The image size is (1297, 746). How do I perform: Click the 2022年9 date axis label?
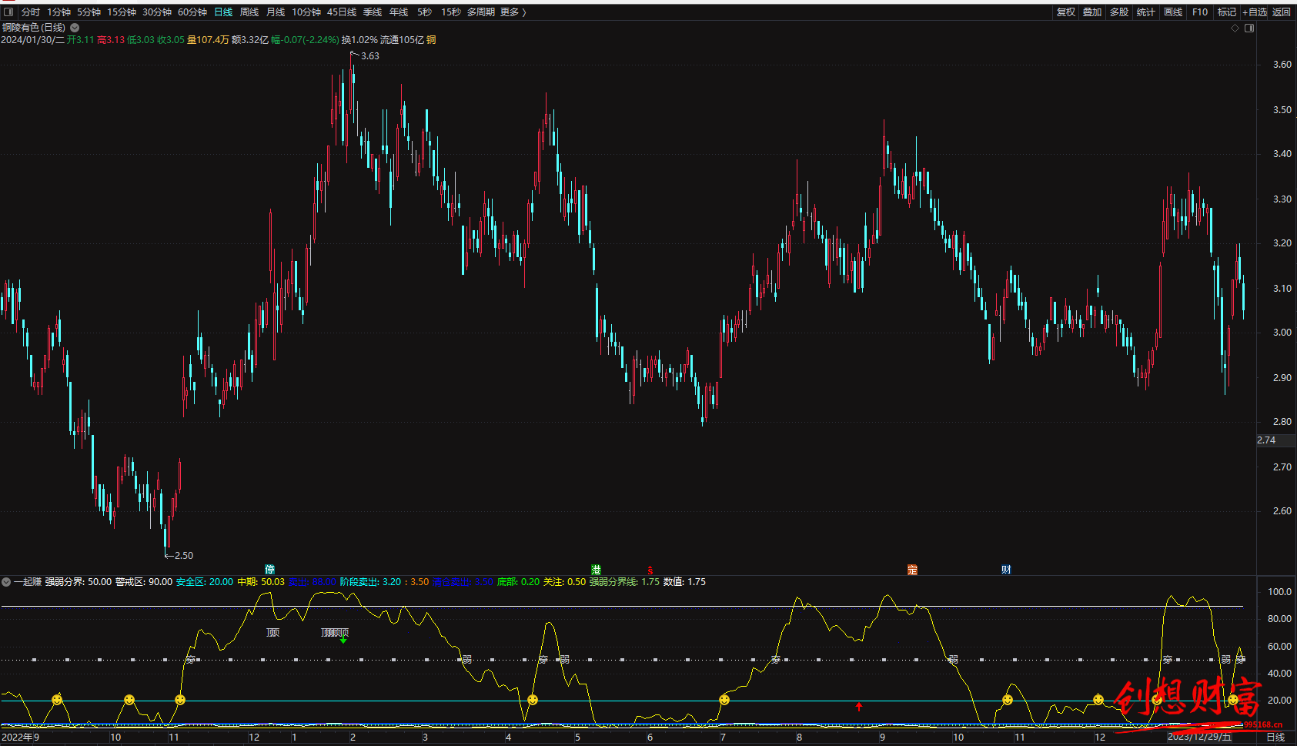pyautogui.click(x=21, y=737)
